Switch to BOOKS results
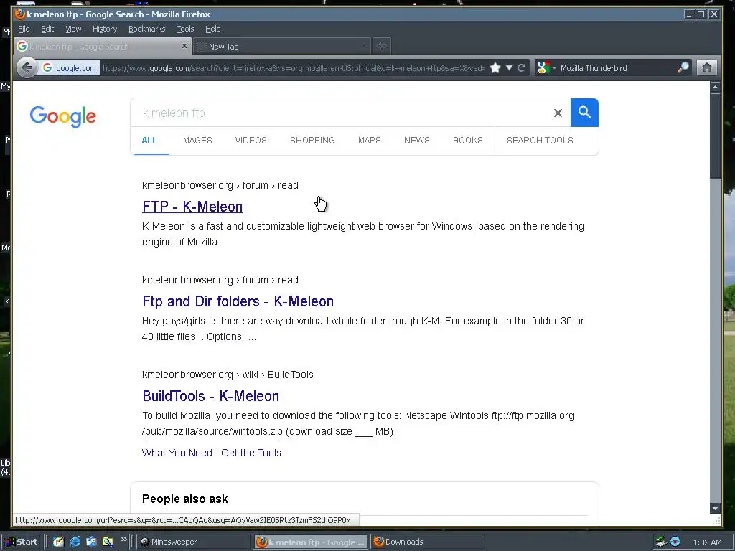This screenshot has height=551, width=735. pyautogui.click(x=467, y=140)
